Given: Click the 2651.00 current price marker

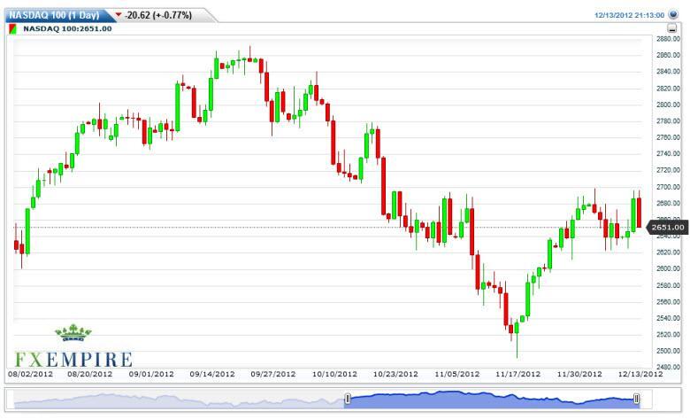Looking at the screenshot, I should click(x=669, y=228).
